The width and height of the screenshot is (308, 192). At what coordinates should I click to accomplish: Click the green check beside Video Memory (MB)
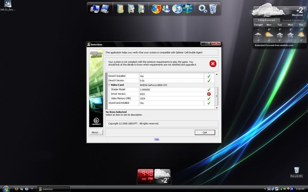pyautogui.click(x=209, y=99)
